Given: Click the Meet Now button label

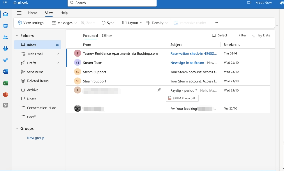Looking at the screenshot, I should 264,3.
